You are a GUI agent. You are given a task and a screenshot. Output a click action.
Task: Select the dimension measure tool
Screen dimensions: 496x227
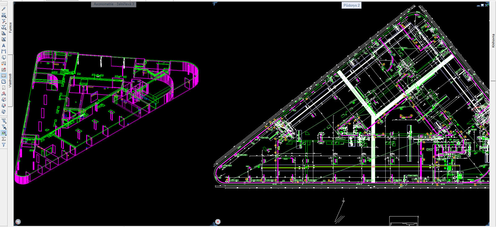tap(4, 52)
